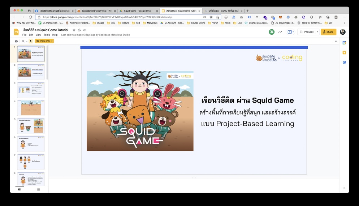
Task: Collapse the menus with the up chevron
Action: (x=336, y=41)
